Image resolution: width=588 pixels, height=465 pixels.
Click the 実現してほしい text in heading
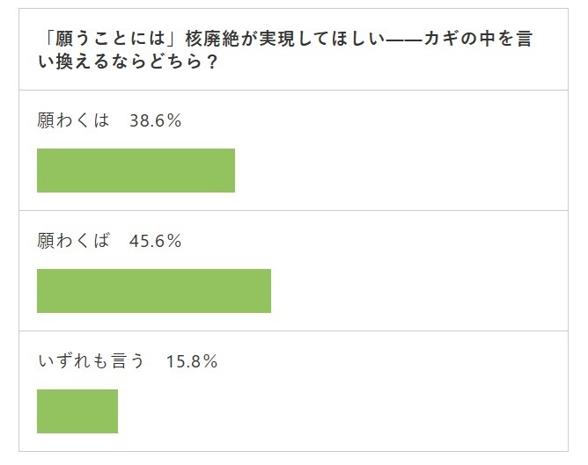322,39
